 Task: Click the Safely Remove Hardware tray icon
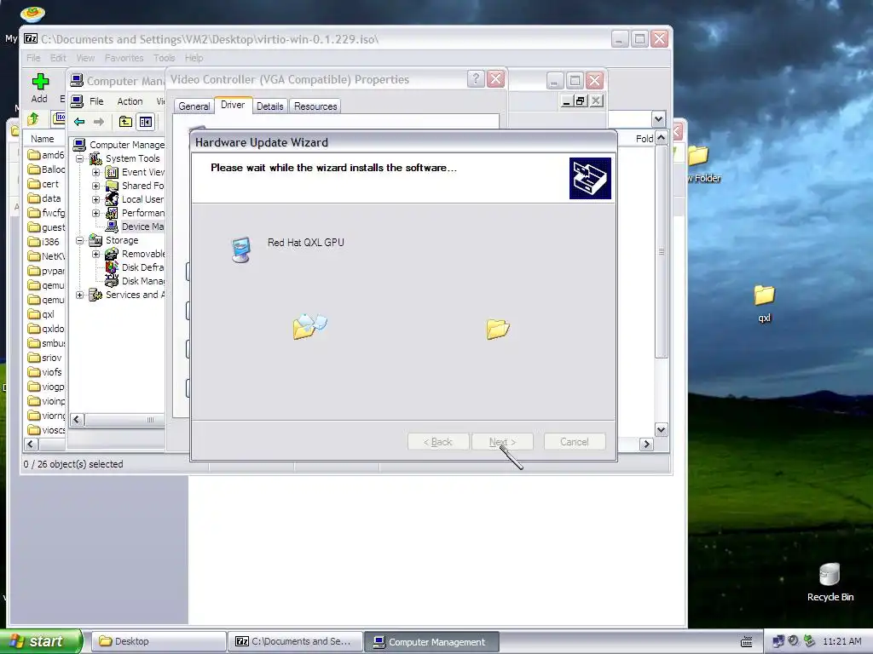click(x=810, y=642)
